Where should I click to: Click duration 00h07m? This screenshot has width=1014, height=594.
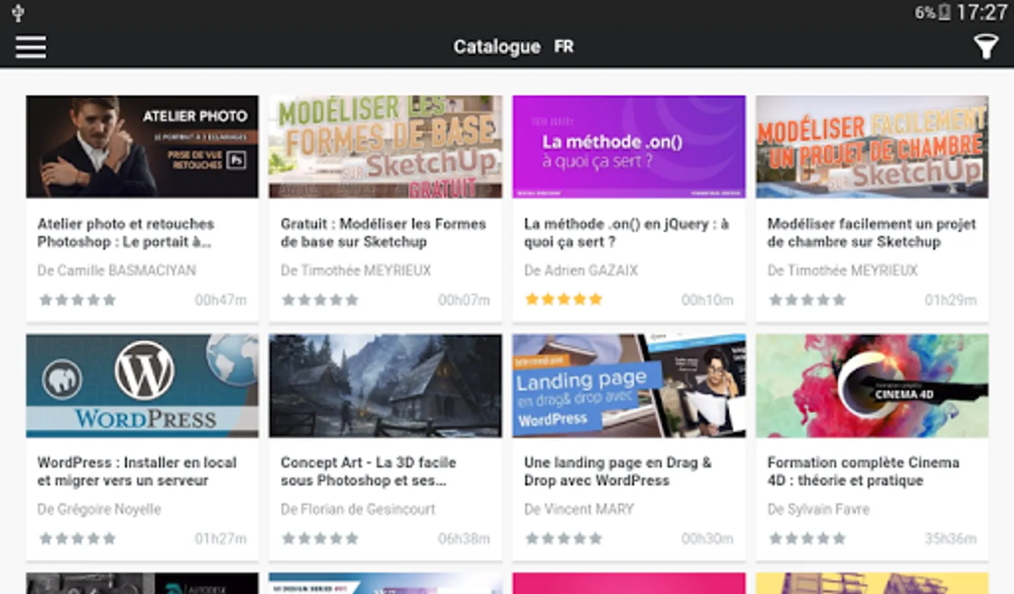pos(464,300)
